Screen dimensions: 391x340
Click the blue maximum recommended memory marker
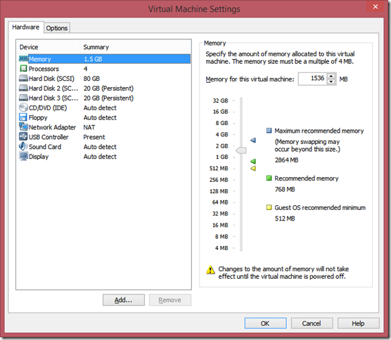point(253,140)
